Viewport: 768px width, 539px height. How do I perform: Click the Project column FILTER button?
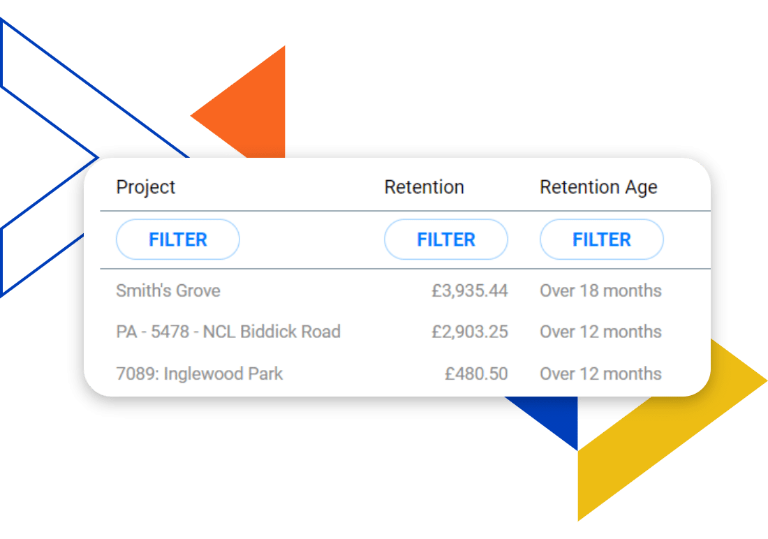[x=177, y=239]
